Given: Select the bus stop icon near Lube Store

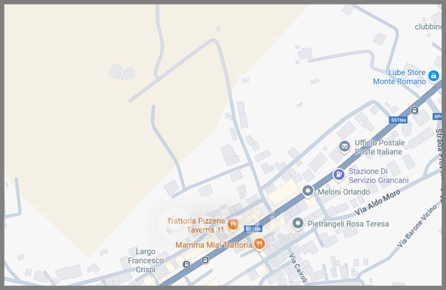Looking at the screenshot, I should pos(415,110).
